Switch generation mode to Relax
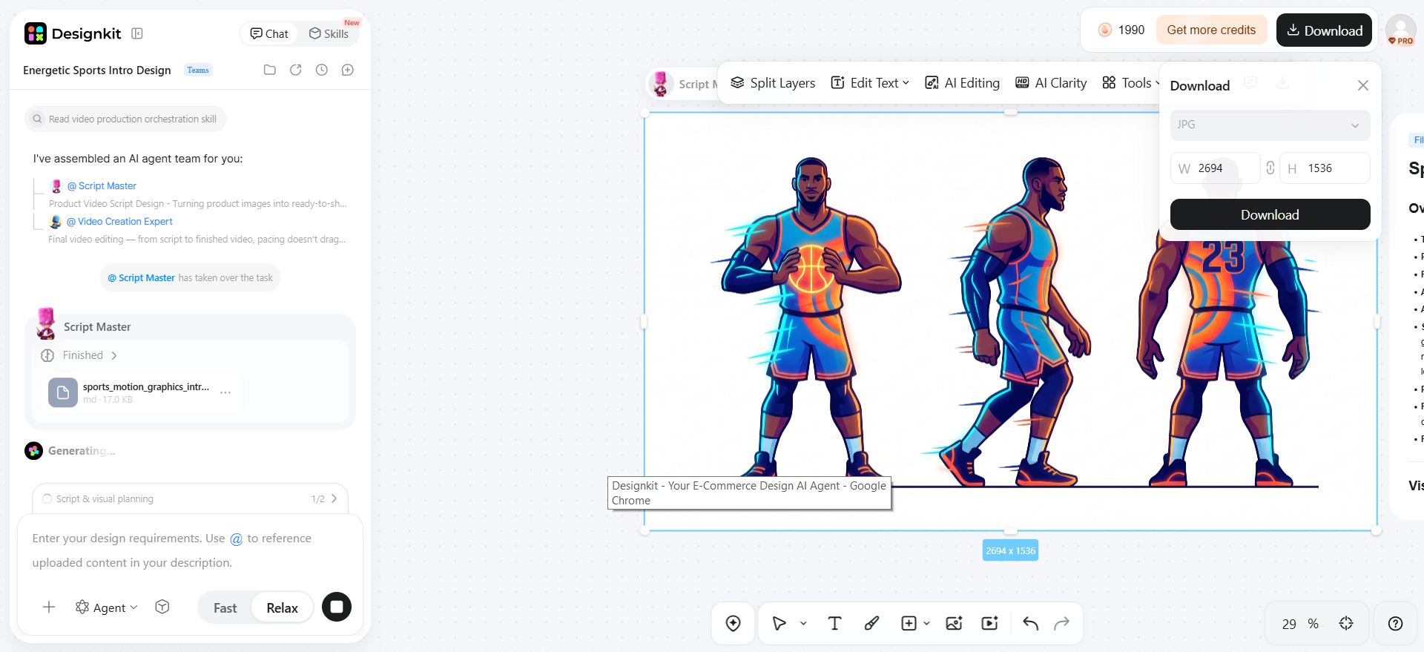Image resolution: width=1424 pixels, height=652 pixels. (x=283, y=607)
